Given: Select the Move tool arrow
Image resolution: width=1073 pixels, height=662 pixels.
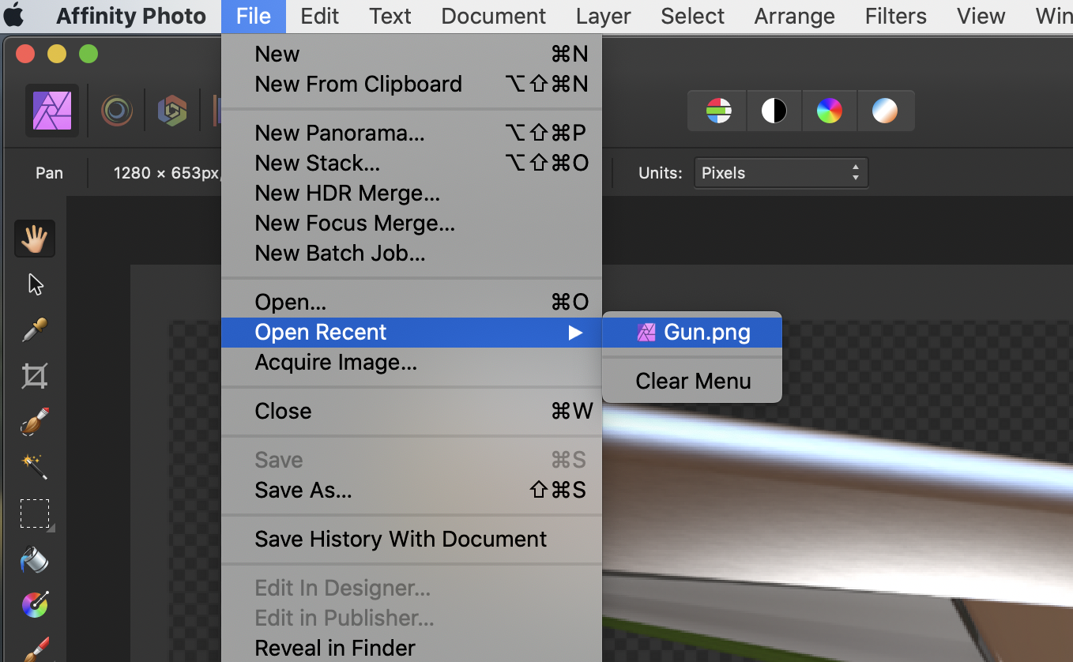Looking at the screenshot, I should pos(35,284).
